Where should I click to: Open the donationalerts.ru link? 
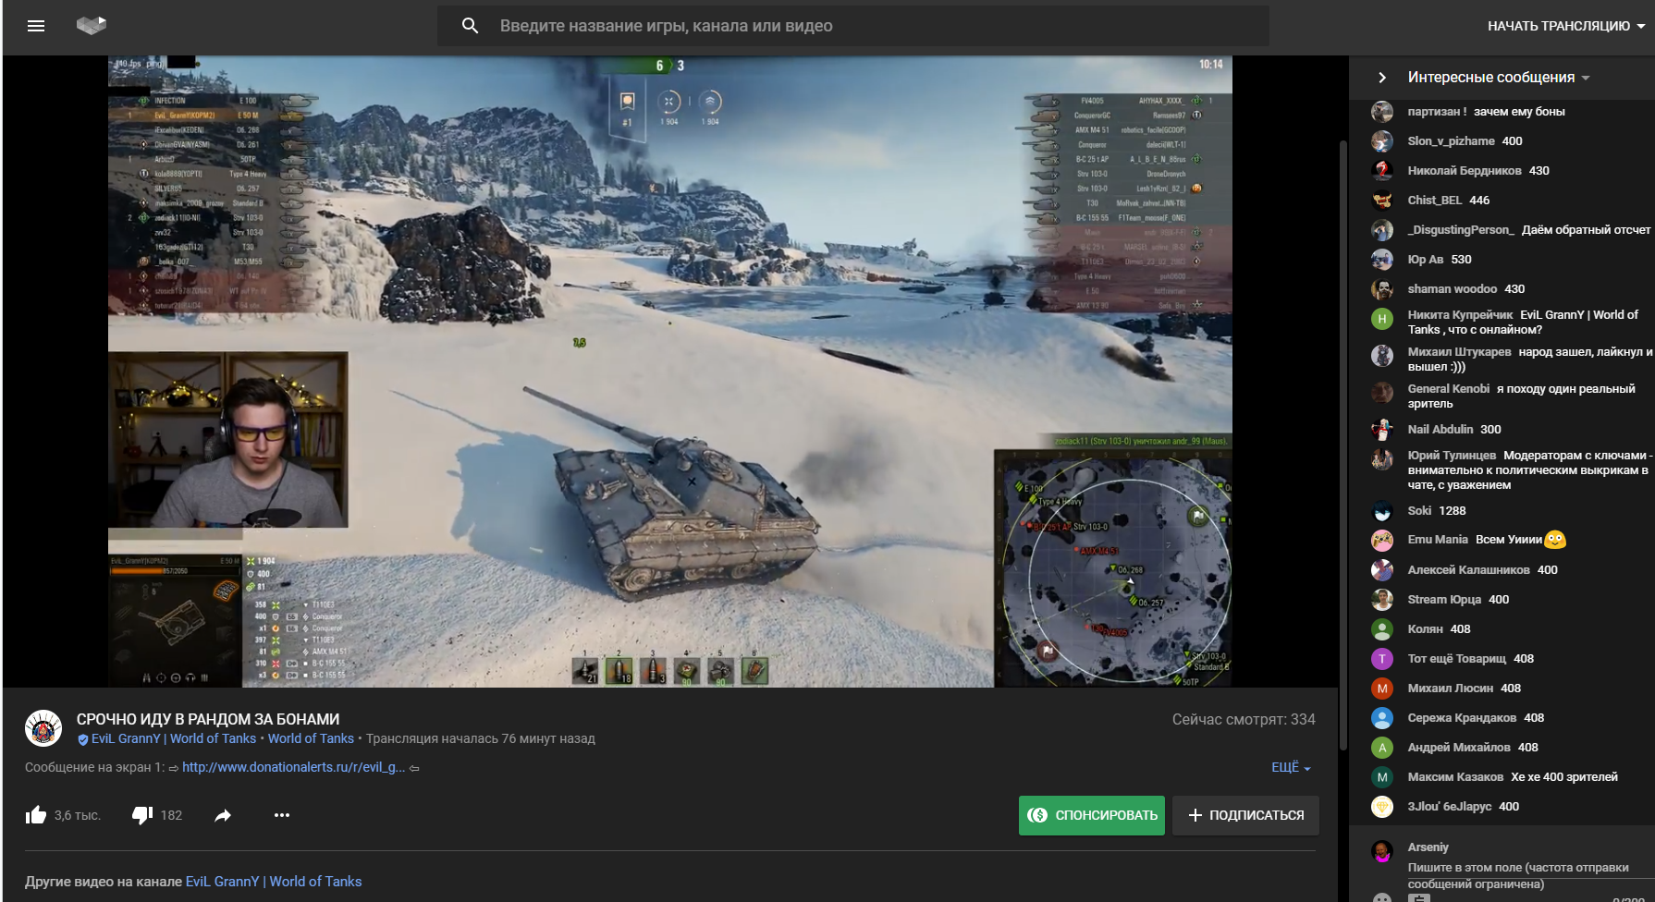point(293,767)
